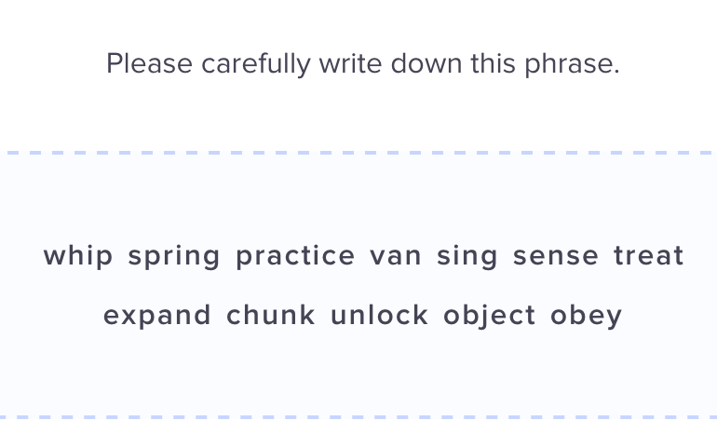
Task: Select the word "write" in the heading
Action: pyautogui.click(x=350, y=63)
